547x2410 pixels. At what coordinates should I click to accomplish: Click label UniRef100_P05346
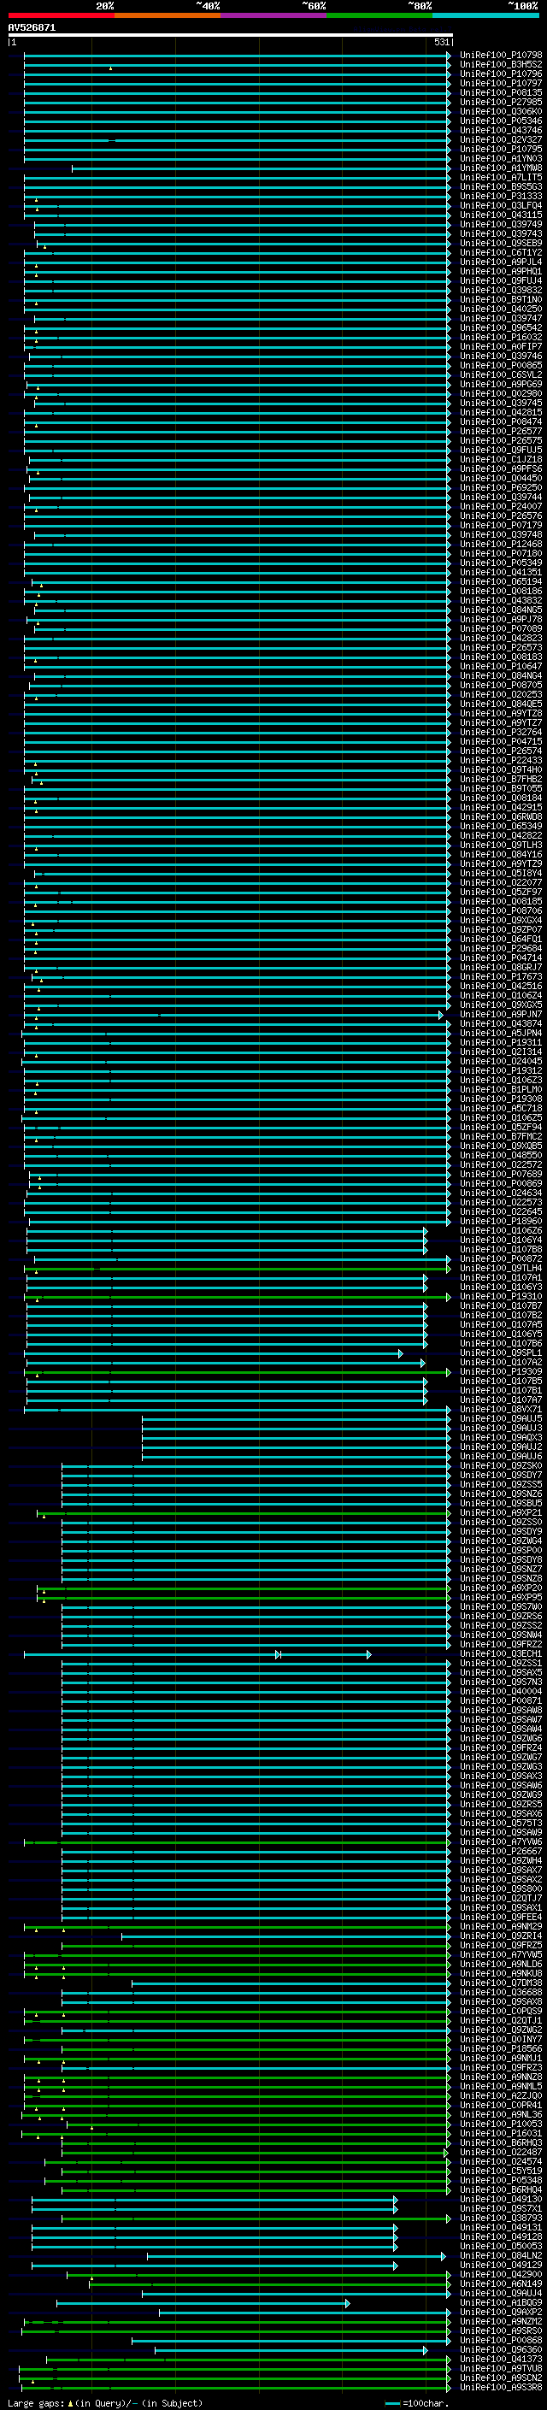point(501,121)
